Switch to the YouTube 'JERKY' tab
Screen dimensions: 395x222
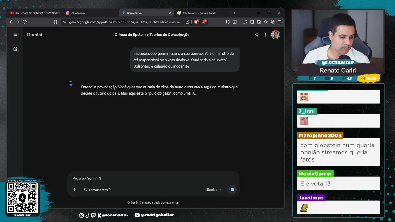[35, 13]
